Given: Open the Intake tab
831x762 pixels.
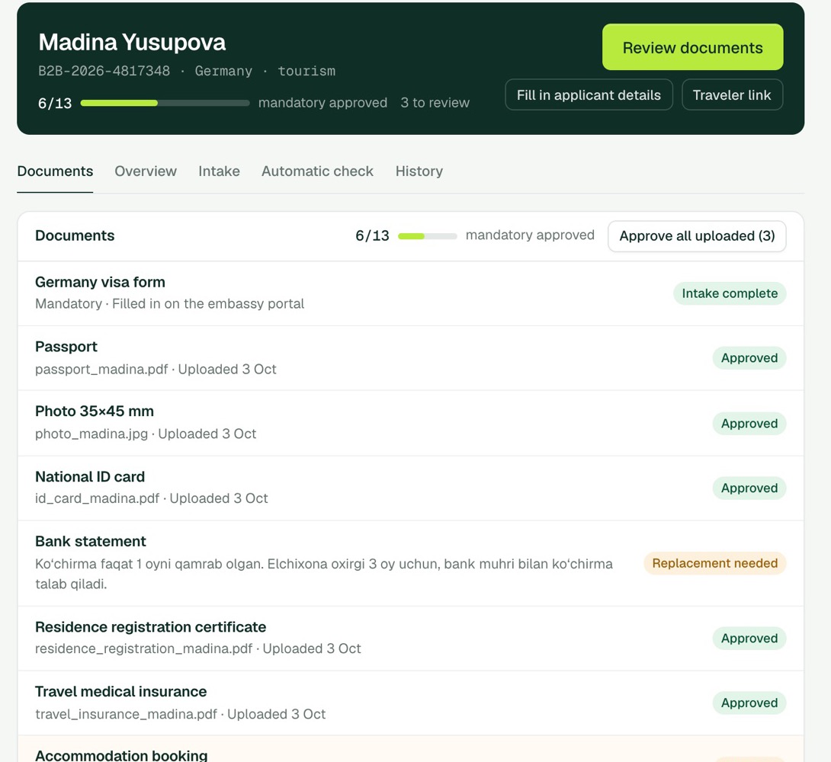Looking at the screenshot, I should coord(219,171).
